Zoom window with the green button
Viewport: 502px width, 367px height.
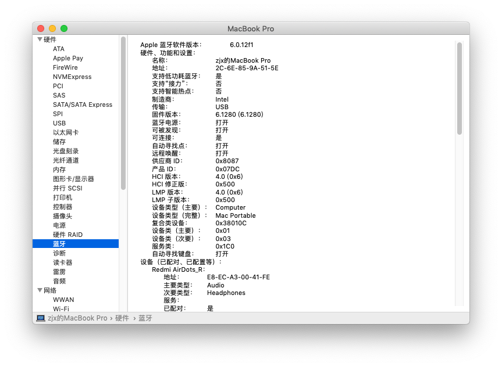tap(64, 28)
